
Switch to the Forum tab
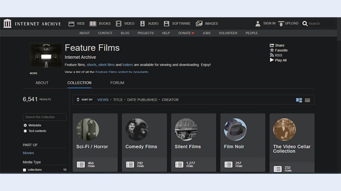pyautogui.click(x=117, y=83)
